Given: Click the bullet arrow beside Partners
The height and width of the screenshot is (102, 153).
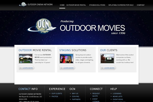Looking at the screenshot, I should point(70,99).
